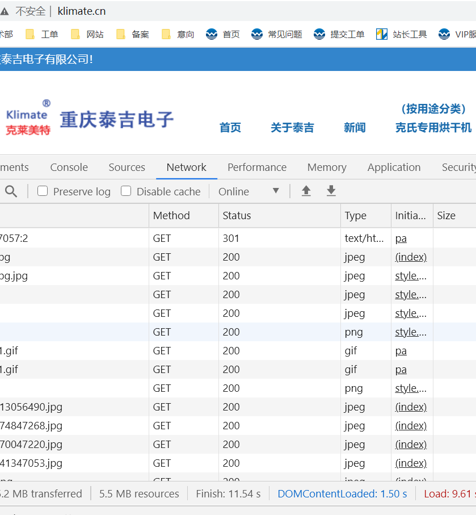Screen dimensions: 476x515
Task: Open the 站长工具 bookmark
Action: click(x=402, y=34)
